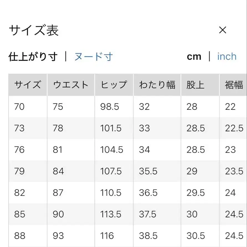Select size 82 row in the table
The image size is (247, 247).
tap(19, 193)
